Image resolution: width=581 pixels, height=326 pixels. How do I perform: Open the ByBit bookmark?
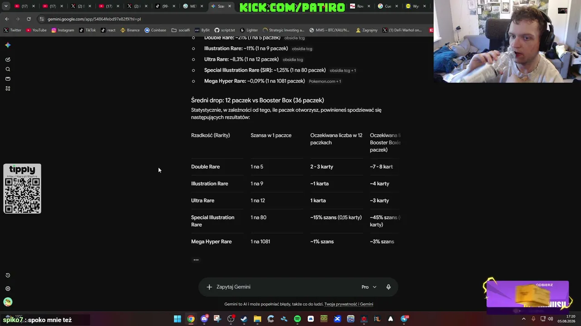[202, 30]
